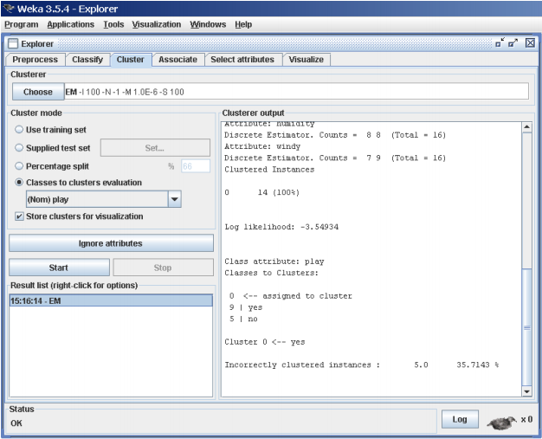Screen dimensions: 542x439
Task: Switch to the Cluster tab
Action: (x=131, y=60)
